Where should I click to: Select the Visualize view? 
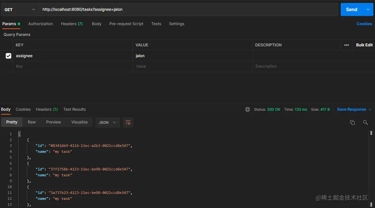pos(79,122)
